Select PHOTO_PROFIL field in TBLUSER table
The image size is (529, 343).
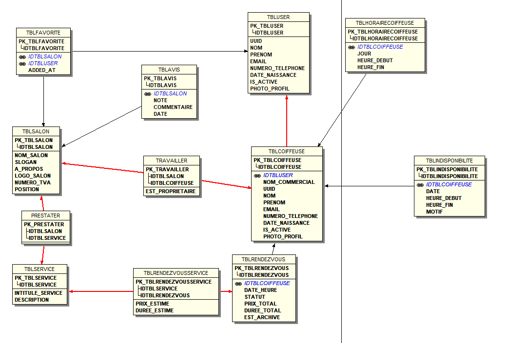[270, 89]
